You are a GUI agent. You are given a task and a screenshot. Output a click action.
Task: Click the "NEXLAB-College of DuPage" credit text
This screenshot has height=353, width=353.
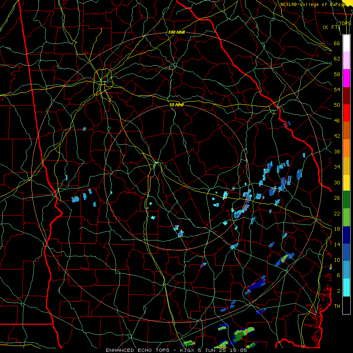(x=314, y=4)
